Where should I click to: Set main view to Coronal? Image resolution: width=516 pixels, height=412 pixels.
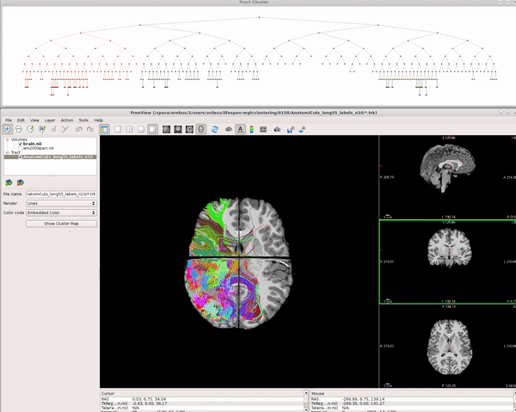click(x=178, y=129)
